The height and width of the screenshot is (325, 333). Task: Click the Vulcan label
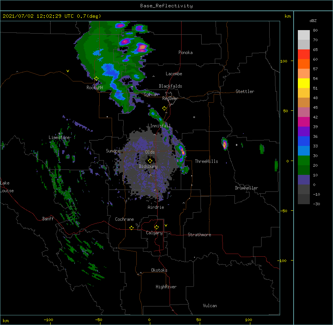point(210,306)
